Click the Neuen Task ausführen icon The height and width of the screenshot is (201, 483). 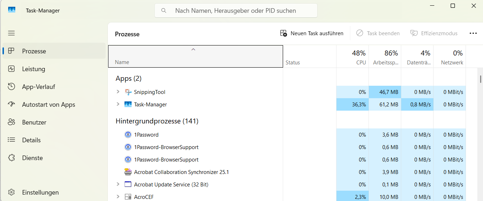(283, 33)
